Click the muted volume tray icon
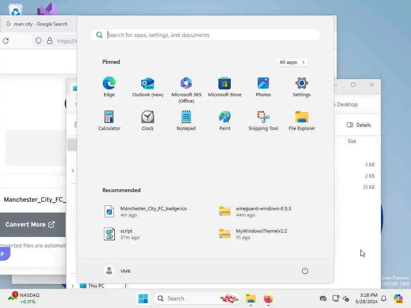The height and width of the screenshot is (308, 411). (x=346, y=298)
